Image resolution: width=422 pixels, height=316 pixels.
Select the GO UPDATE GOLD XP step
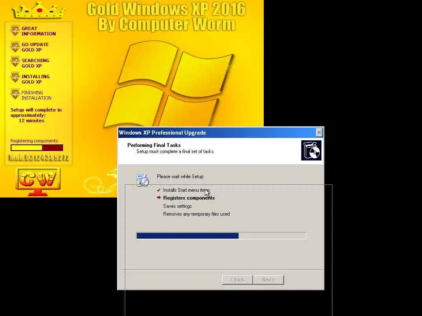35,47
